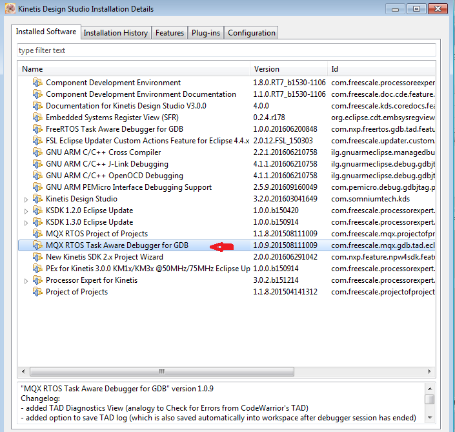Click the Documentation for Kinetis Design Studio icon
Image resolution: width=455 pixels, height=432 pixels.
[37, 106]
